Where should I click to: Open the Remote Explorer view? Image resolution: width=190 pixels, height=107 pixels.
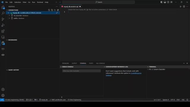[3, 37]
